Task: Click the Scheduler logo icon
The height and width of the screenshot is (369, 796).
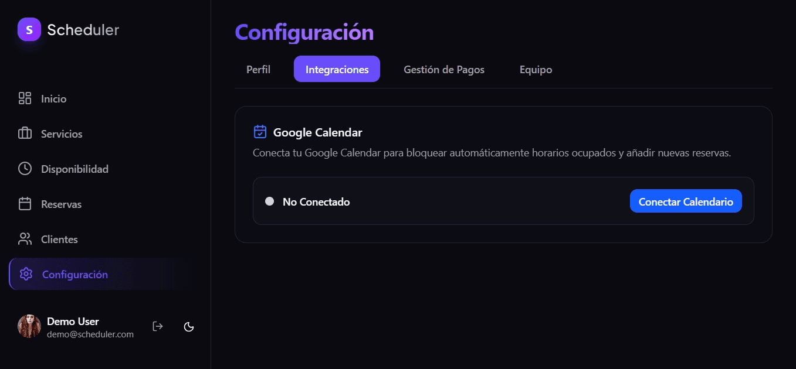Action: tap(29, 29)
